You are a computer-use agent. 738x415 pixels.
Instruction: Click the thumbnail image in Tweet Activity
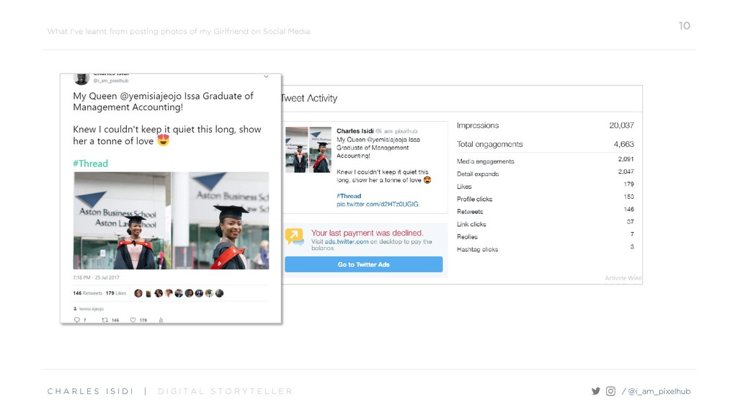[308, 150]
